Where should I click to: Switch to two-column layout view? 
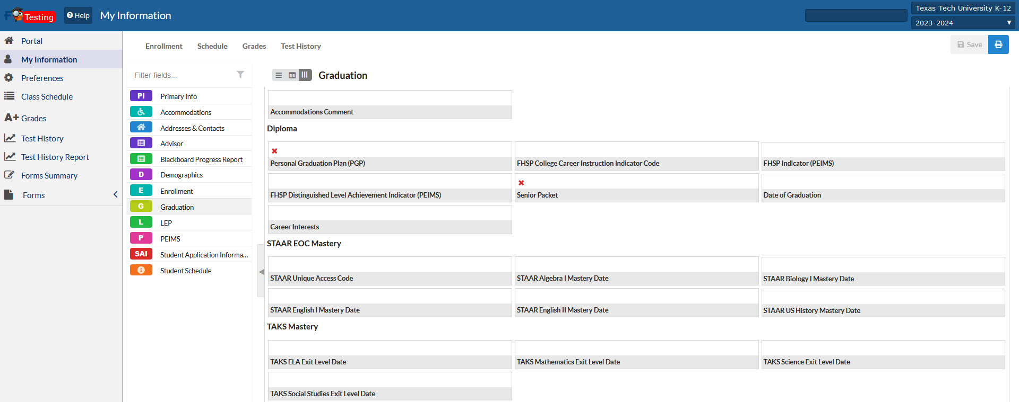292,75
